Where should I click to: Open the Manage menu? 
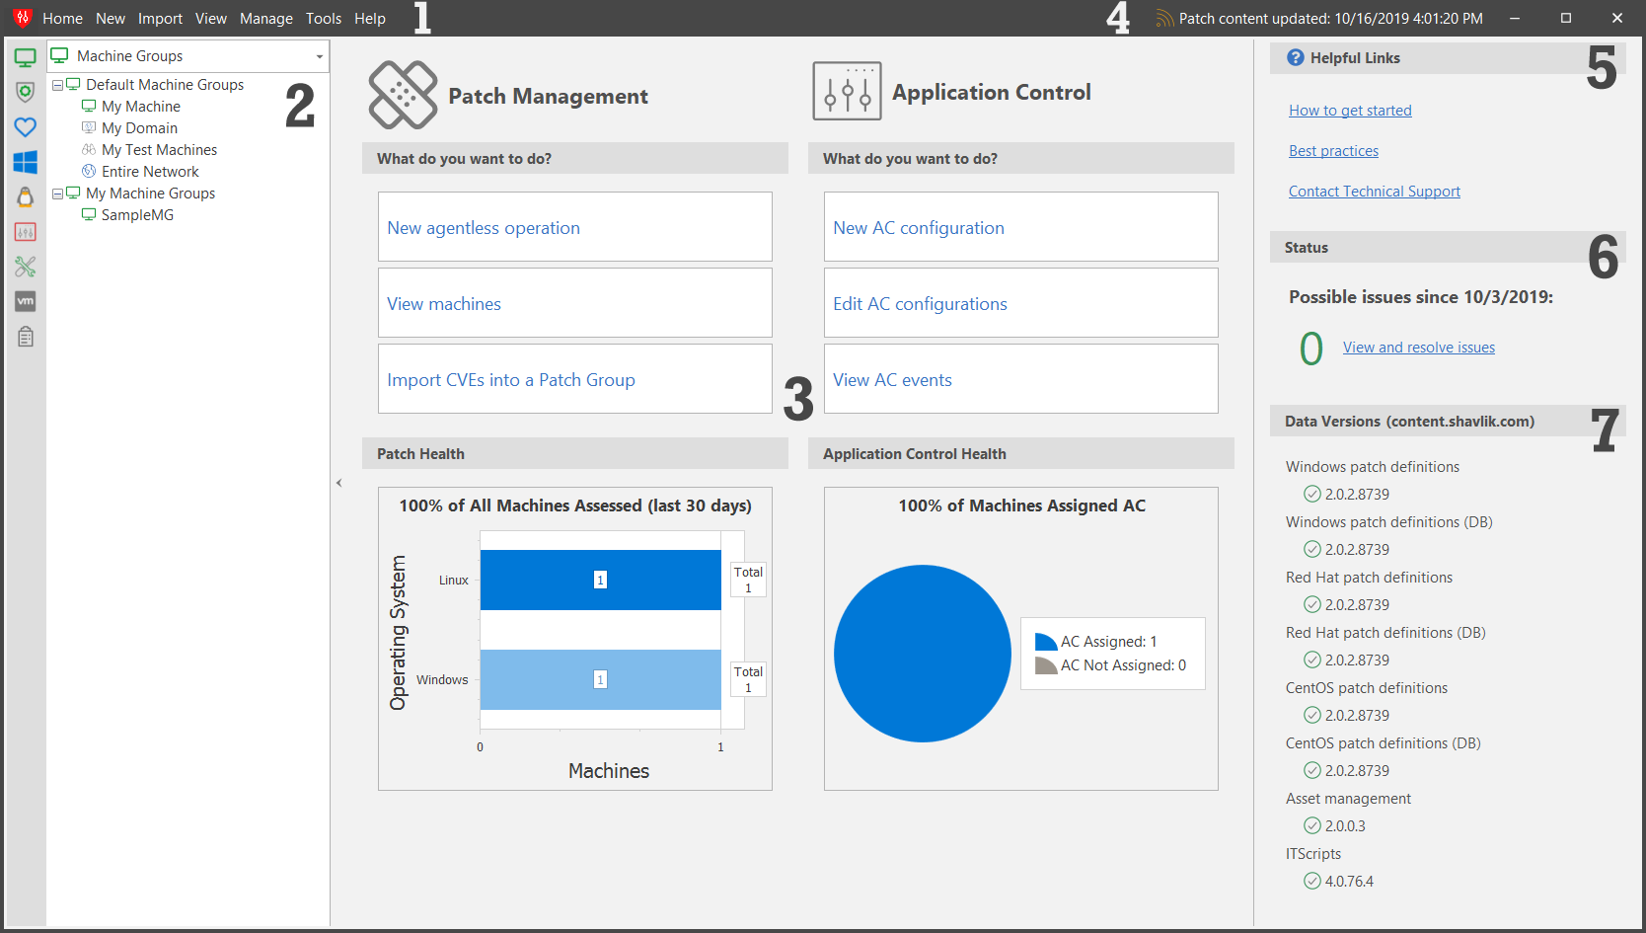coord(265,19)
